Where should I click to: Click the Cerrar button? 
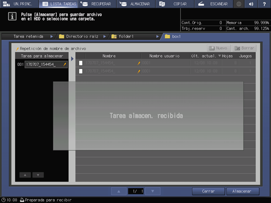(208, 191)
